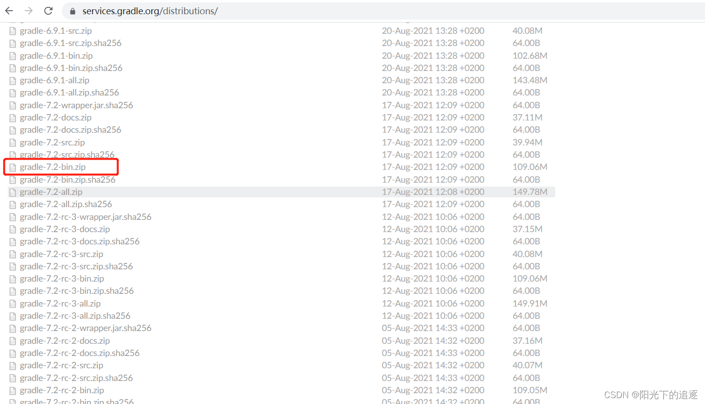This screenshot has height=404, width=705.
Task: Click file icon beside gradle-7.2-rc-2-bin.zip
Action: pyautogui.click(x=13, y=390)
